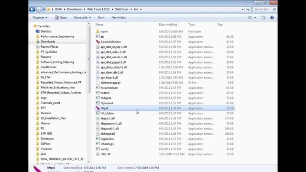306x172 pixels.
Task: Select the libapriconv-1.dll file name
Action: pyautogui.click(x=111, y=123)
